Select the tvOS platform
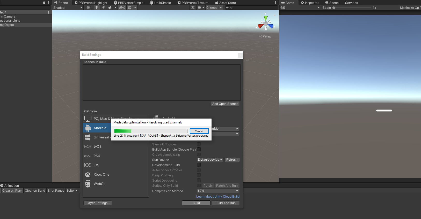This screenshot has height=219, width=421. point(116,147)
